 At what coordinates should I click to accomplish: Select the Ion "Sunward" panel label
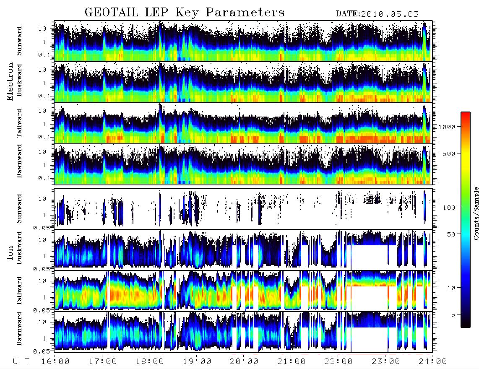coord(19,208)
